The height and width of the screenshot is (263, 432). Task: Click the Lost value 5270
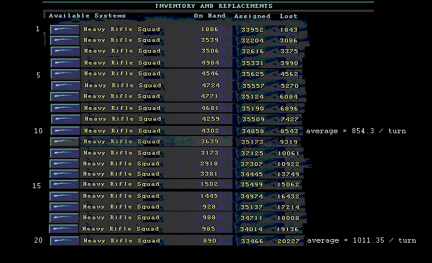point(289,86)
